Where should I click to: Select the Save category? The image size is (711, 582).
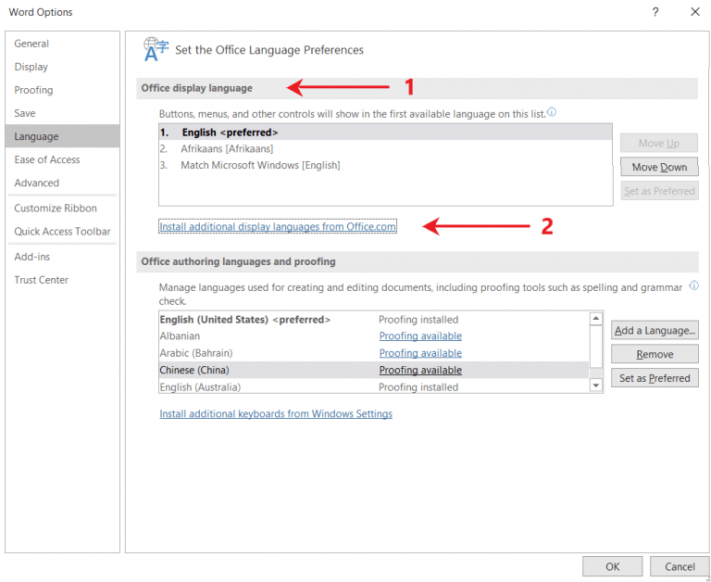[x=63, y=113]
